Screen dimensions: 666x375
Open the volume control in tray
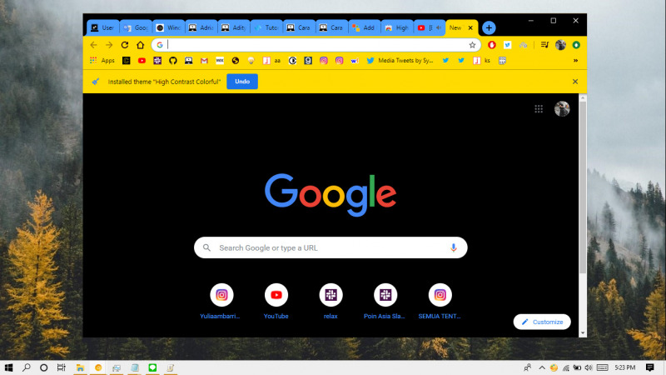point(589,367)
